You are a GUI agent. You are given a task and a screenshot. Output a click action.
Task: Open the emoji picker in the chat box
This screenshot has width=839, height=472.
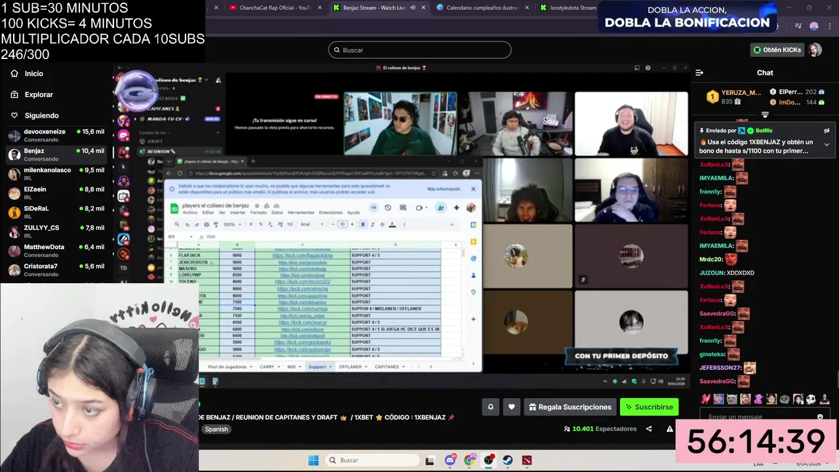click(820, 417)
